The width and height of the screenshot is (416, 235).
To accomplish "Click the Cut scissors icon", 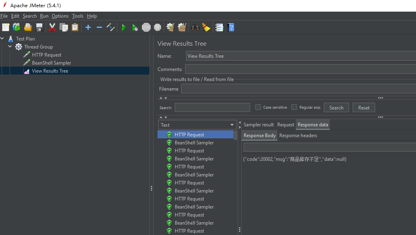I will 52,27.
